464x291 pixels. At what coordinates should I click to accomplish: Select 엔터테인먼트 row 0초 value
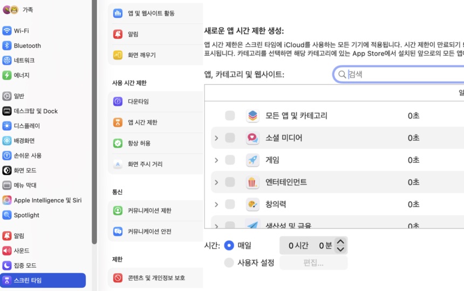coord(413,182)
